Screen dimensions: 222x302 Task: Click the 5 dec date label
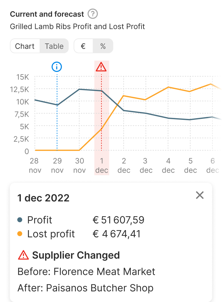pos(191,166)
